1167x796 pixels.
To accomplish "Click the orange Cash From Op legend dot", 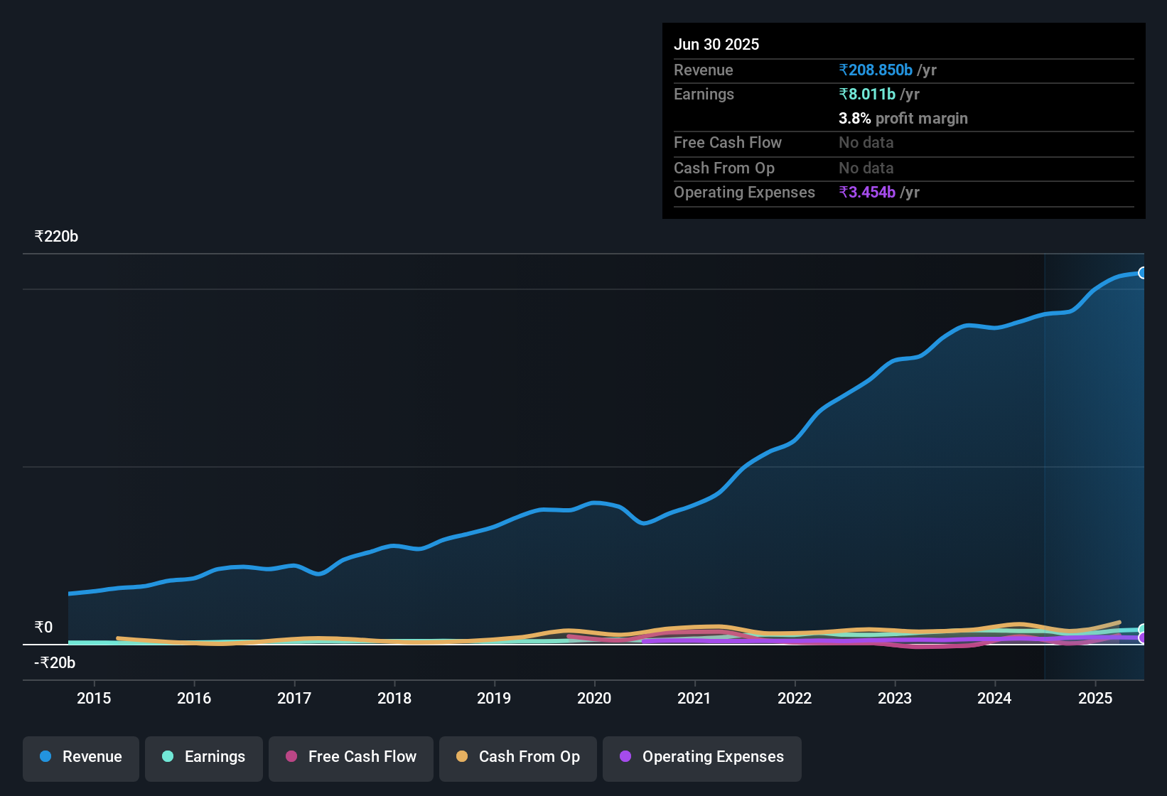I will pos(463,757).
